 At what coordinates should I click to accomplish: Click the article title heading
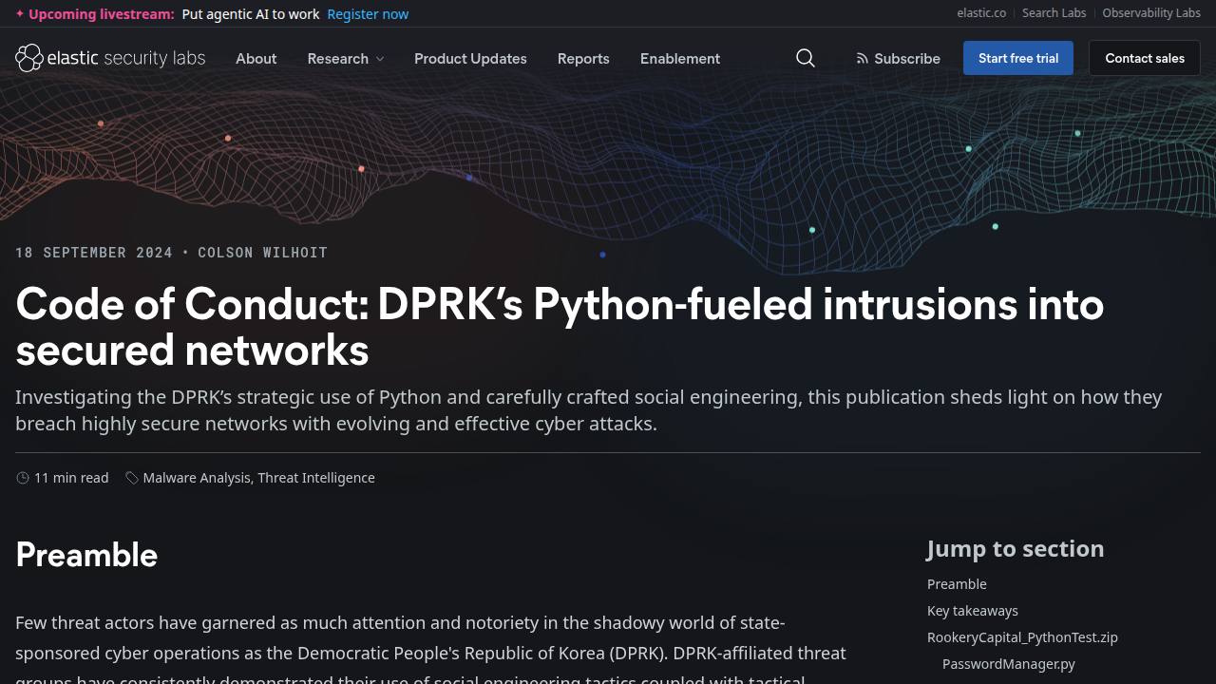click(560, 327)
